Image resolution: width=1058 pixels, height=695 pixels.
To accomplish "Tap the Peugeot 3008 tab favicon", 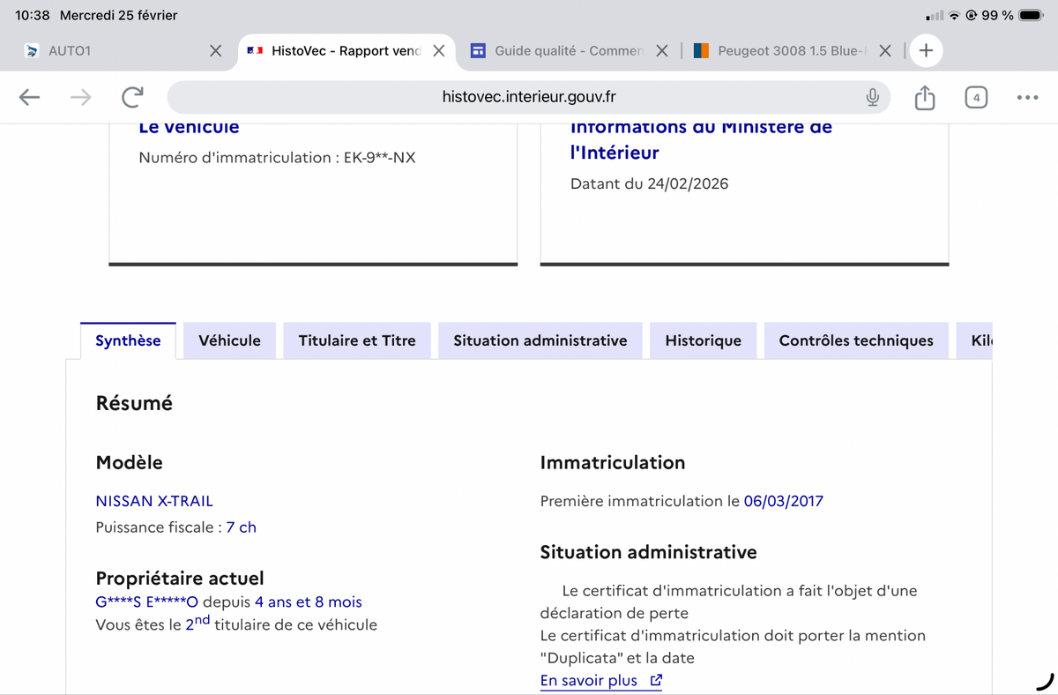I will point(702,51).
